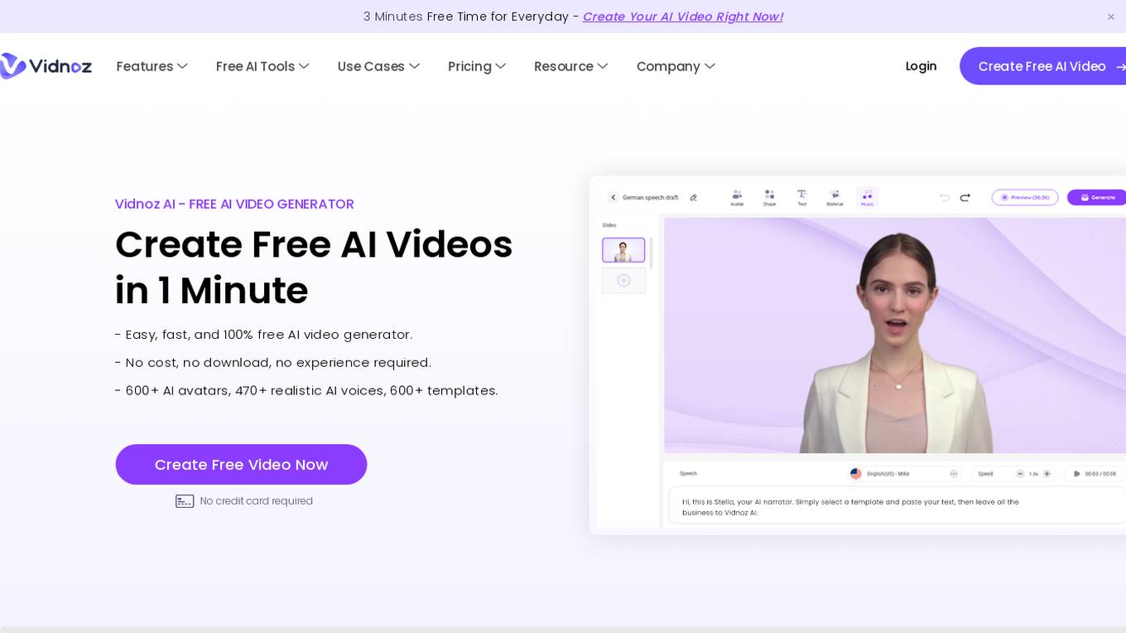Select the first slide thumbnail
Screen dimensions: 1126x633
623,250
